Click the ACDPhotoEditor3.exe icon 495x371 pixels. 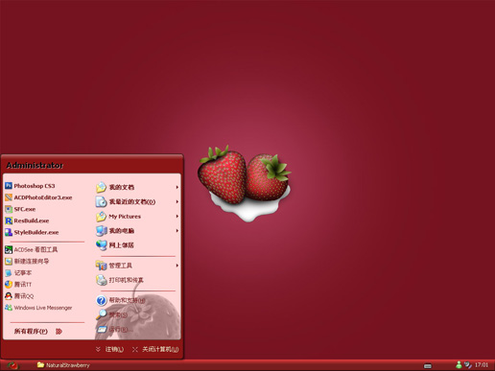9,197
